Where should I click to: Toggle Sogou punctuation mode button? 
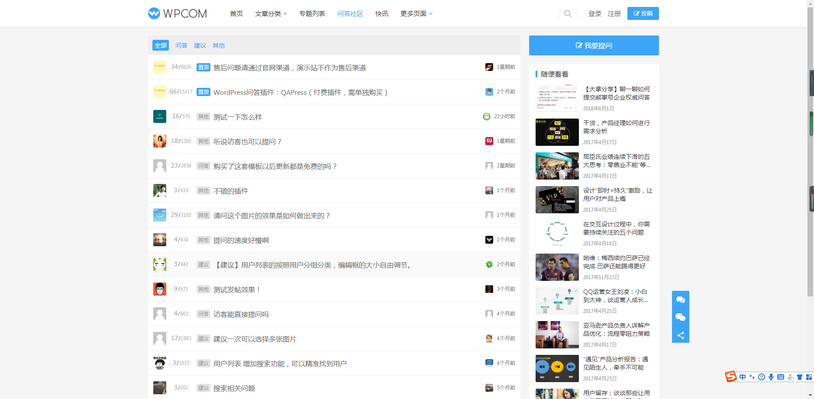(752, 377)
